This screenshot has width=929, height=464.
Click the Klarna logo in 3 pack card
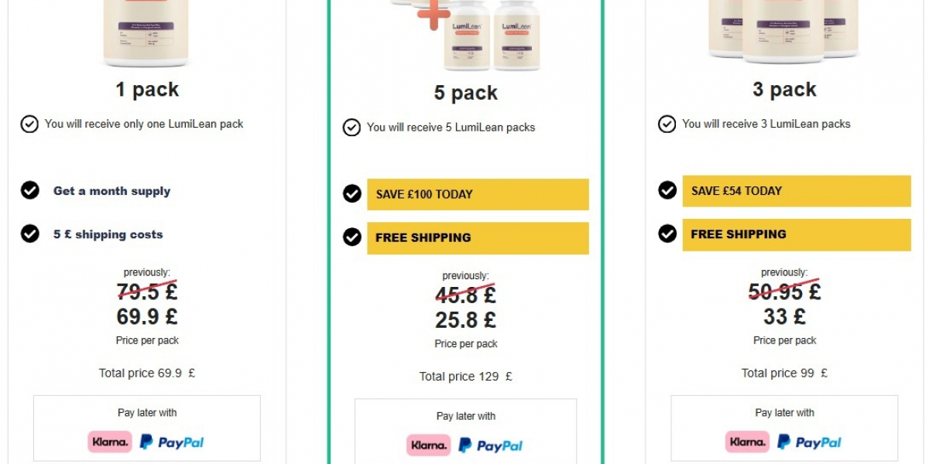pyautogui.click(x=748, y=442)
